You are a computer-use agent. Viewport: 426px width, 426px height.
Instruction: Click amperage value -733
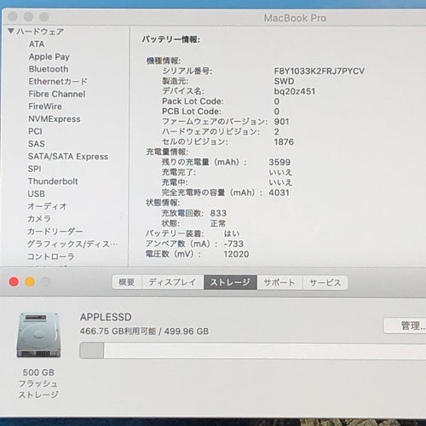(233, 244)
